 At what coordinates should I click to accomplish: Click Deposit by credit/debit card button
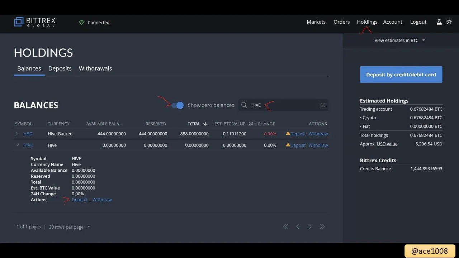401,75
